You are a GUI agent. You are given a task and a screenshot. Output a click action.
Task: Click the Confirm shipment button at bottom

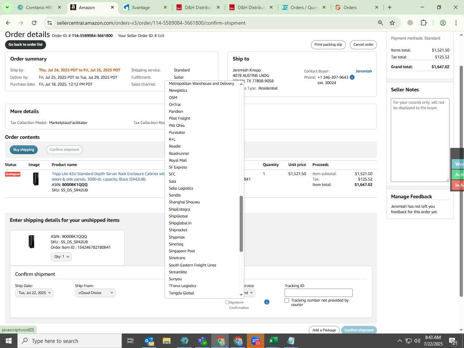359,330
